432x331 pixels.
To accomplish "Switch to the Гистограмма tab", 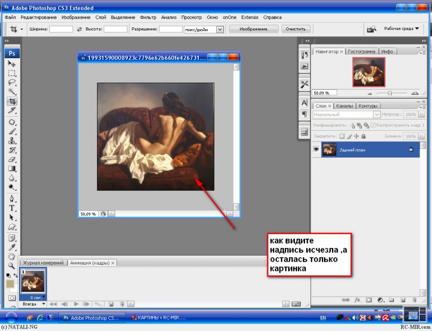I will pyautogui.click(x=361, y=52).
